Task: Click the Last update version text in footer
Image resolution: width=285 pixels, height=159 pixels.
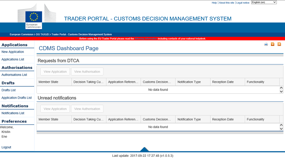Action: 142,156
